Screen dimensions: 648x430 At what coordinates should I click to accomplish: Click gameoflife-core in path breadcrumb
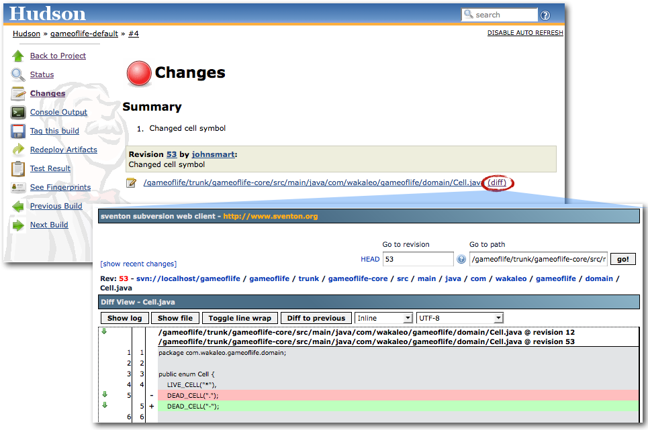[358, 278]
